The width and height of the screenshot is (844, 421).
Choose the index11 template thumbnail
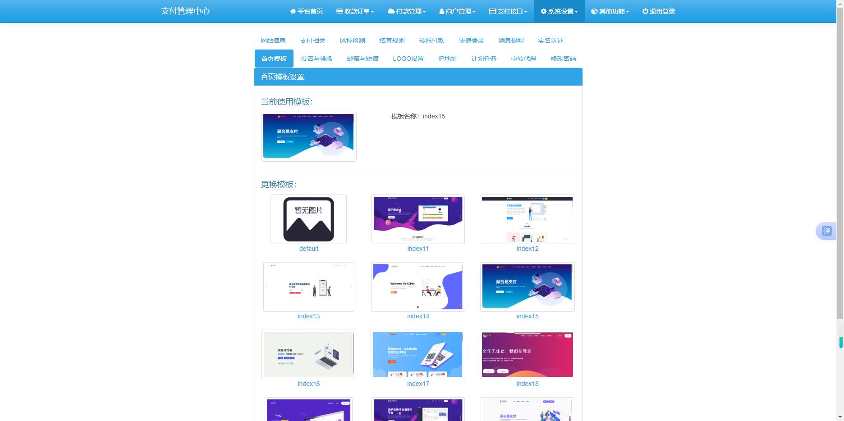[x=418, y=219]
